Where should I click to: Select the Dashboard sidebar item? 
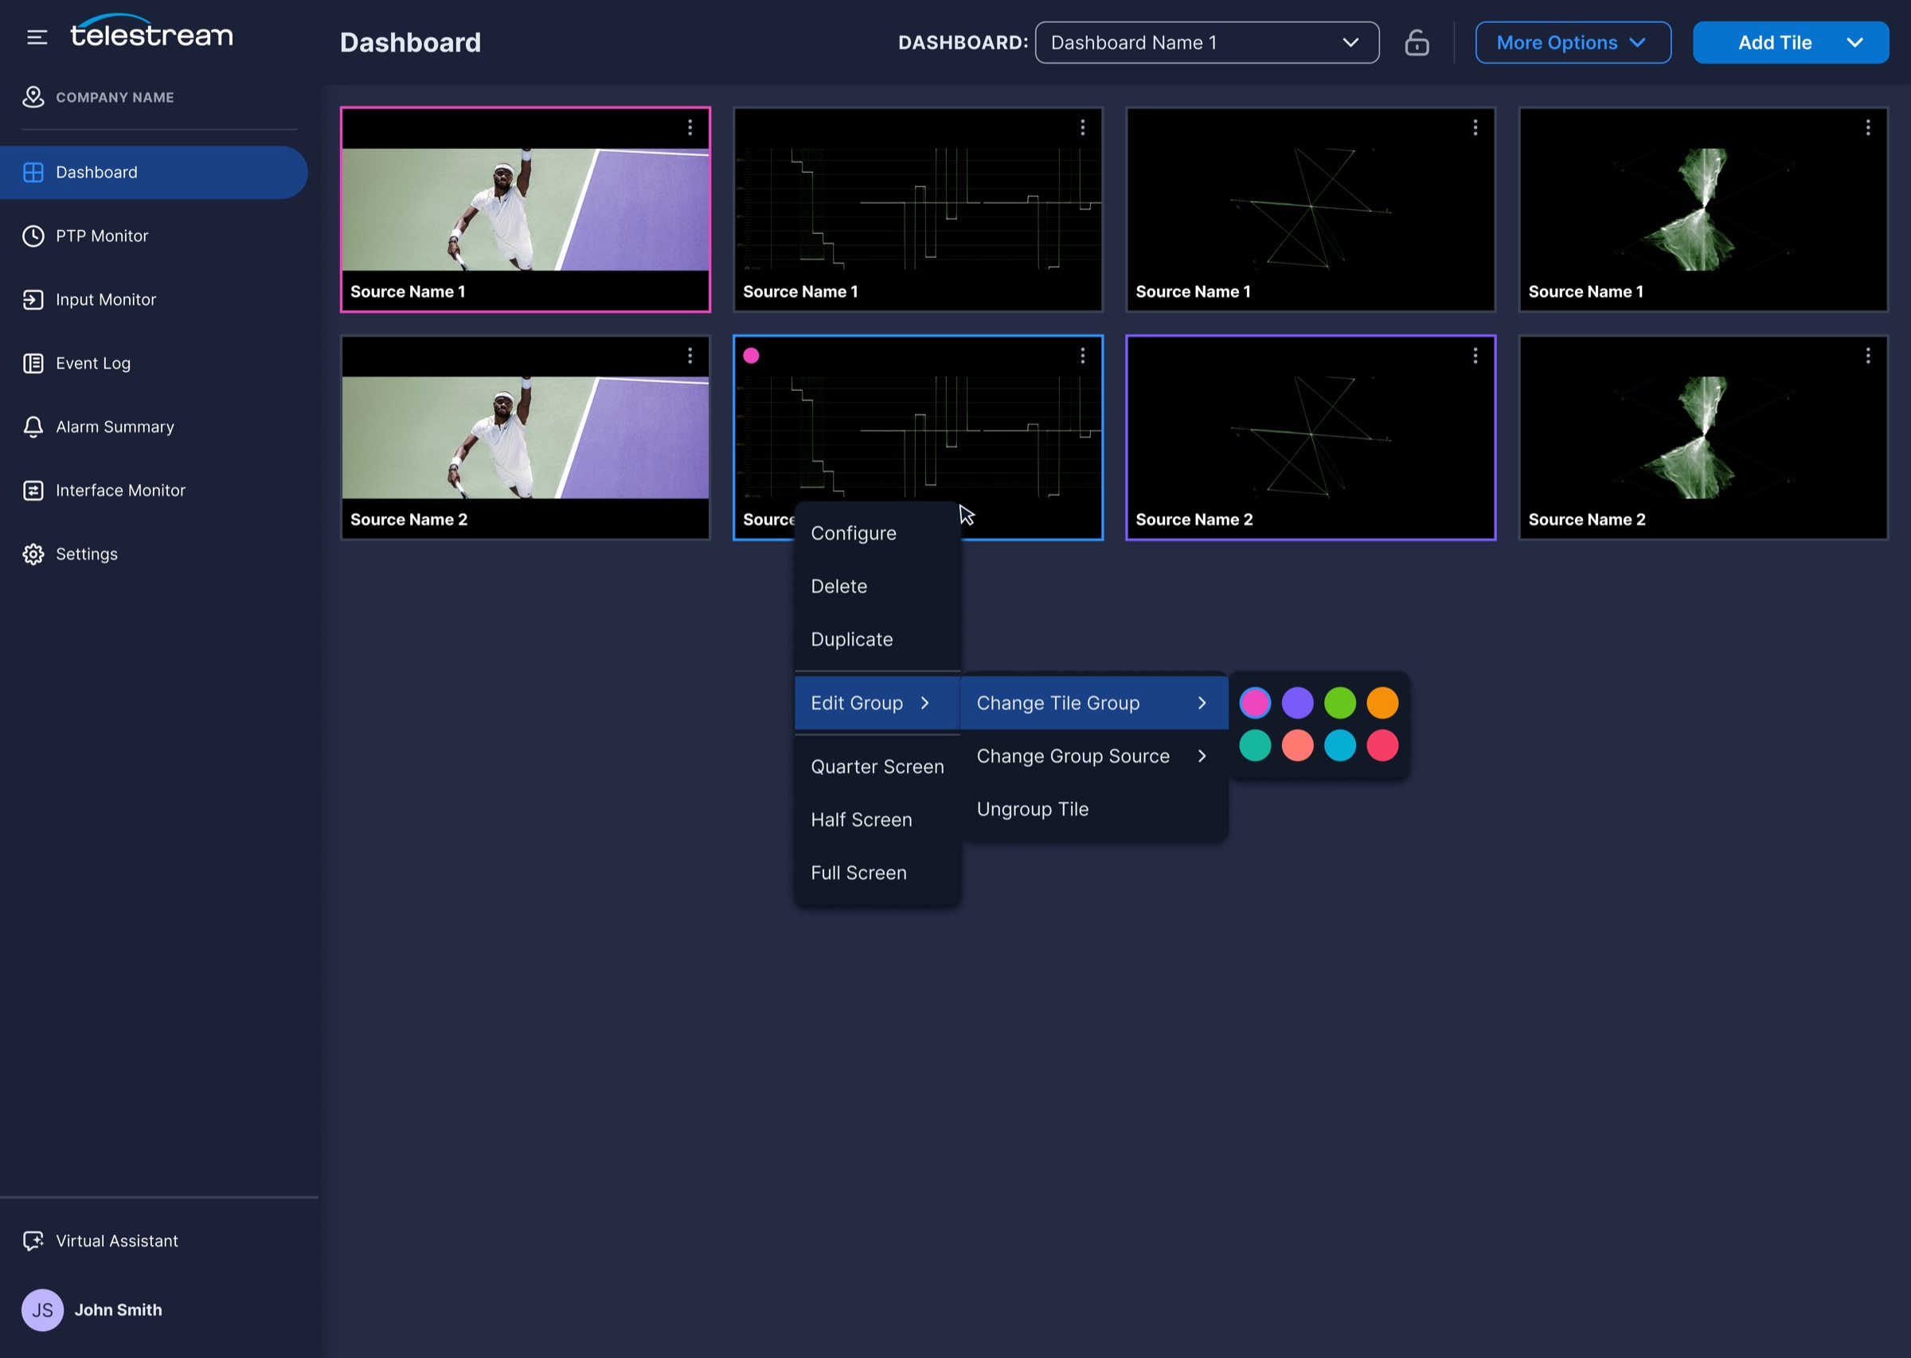(x=154, y=172)
